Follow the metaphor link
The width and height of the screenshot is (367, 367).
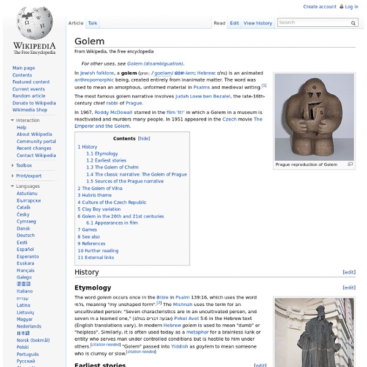198,332
